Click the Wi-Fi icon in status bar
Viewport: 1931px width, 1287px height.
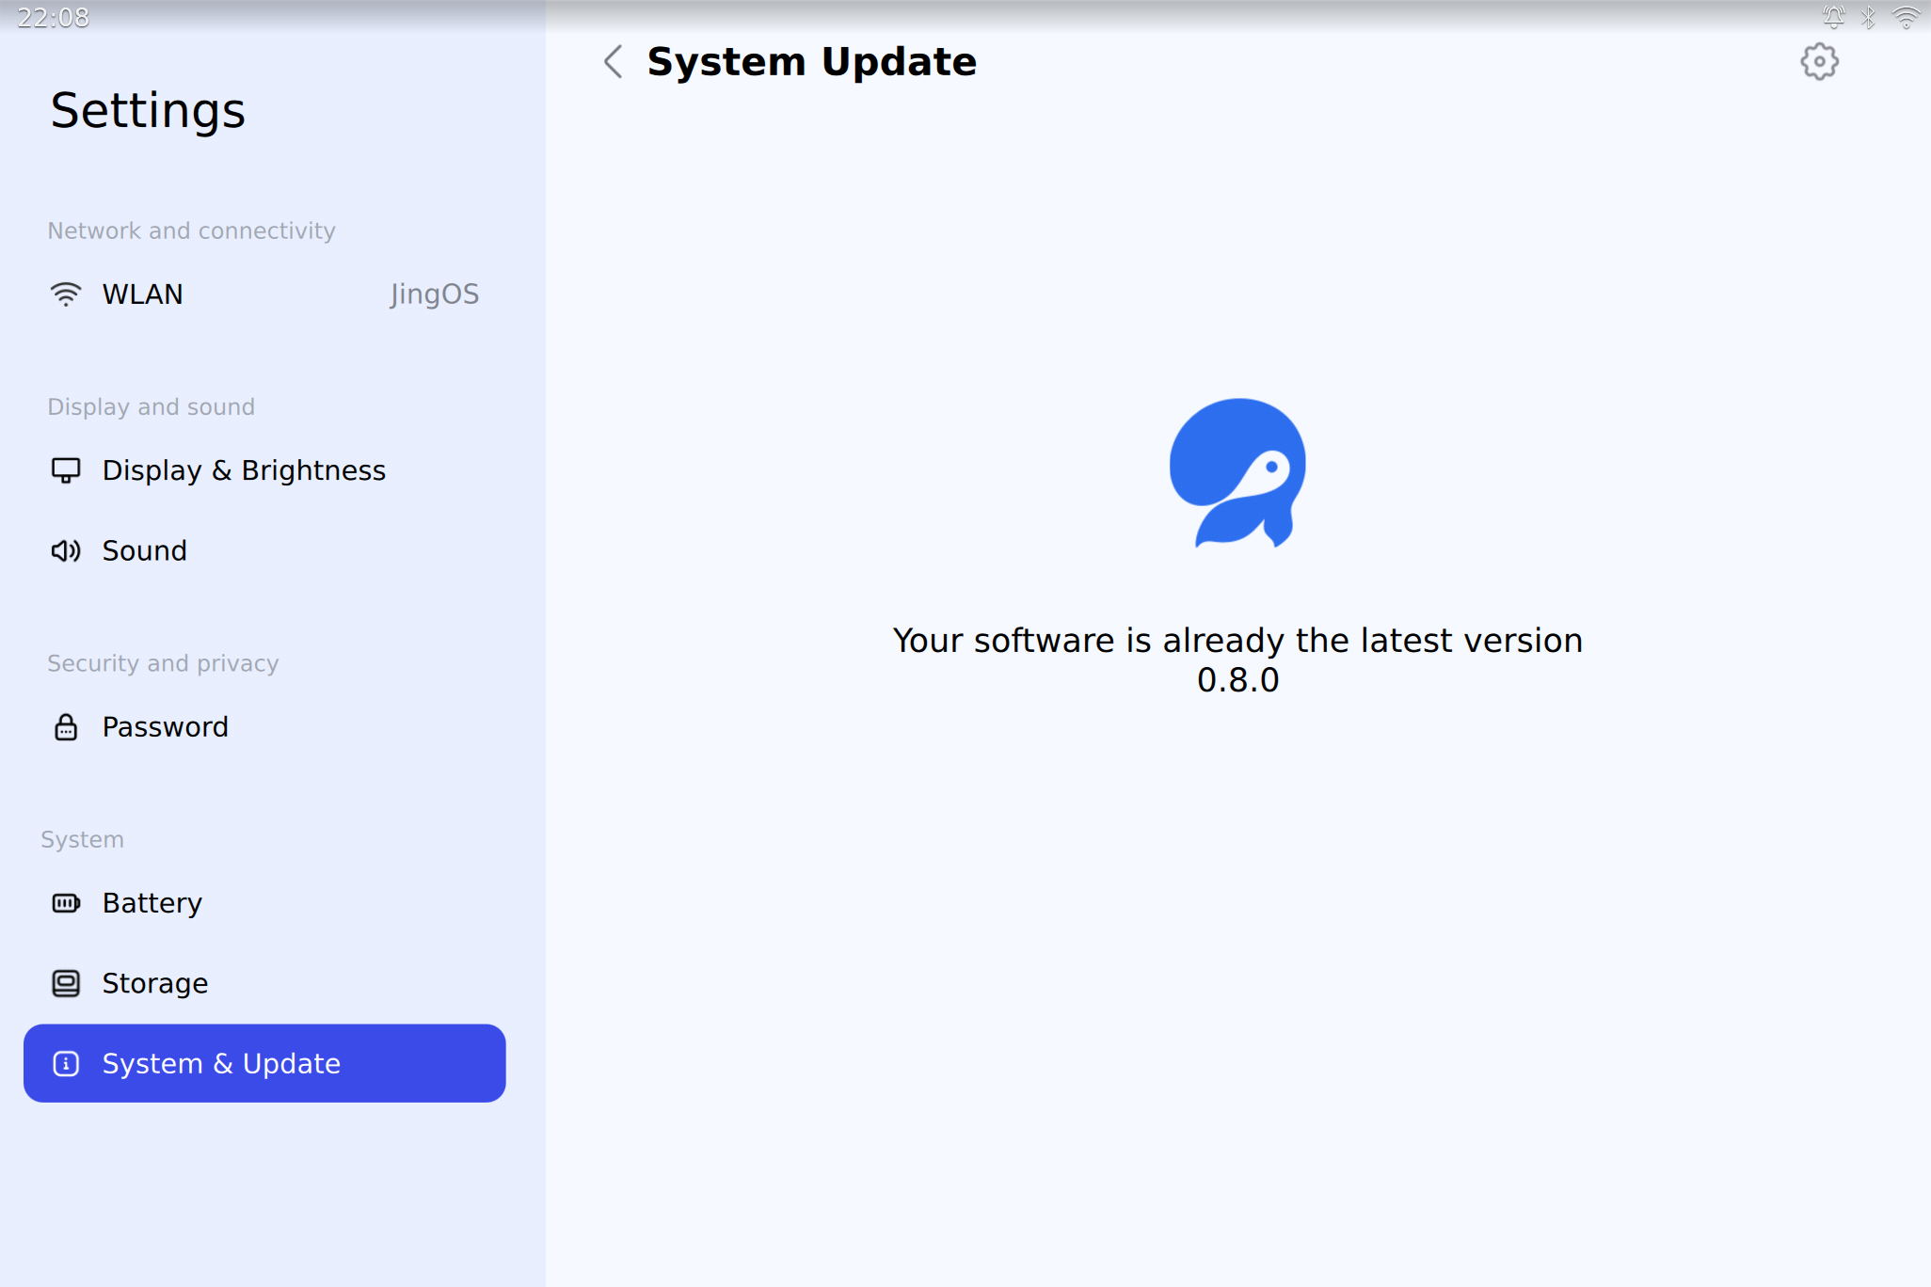pyautogui.click(x=1907, y=16)
